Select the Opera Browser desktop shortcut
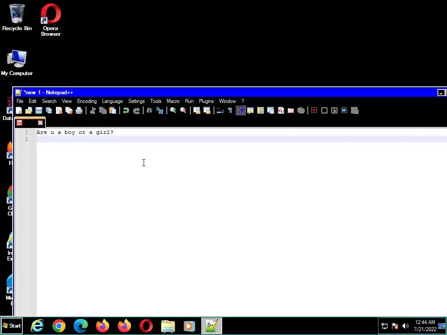 (51, 20)
